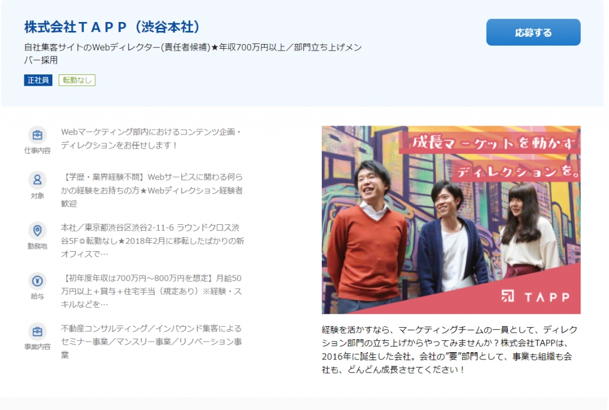Click the 給与 yen icon
Screen dimensions: 609x410
tap(37, 281)
